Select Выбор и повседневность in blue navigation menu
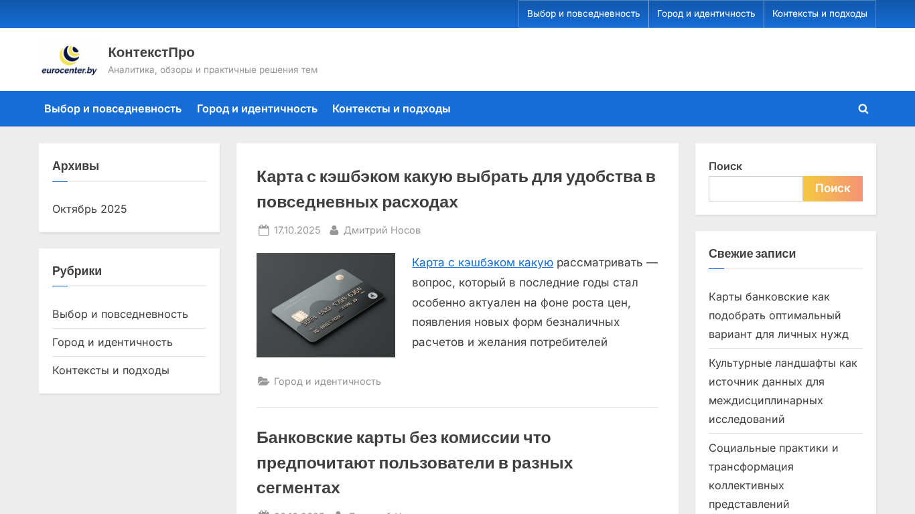 (113, 108)
